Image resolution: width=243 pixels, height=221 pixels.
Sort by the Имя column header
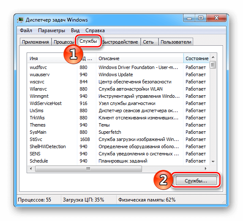[x=52, y=58]
